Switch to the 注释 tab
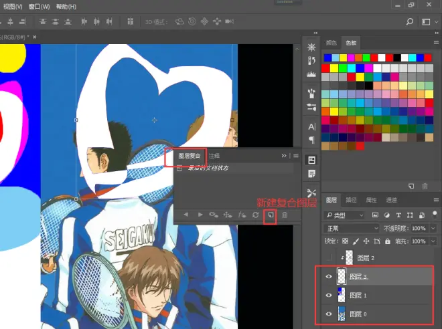This screenshot has width=442, height=329. (x=214, y=156)
